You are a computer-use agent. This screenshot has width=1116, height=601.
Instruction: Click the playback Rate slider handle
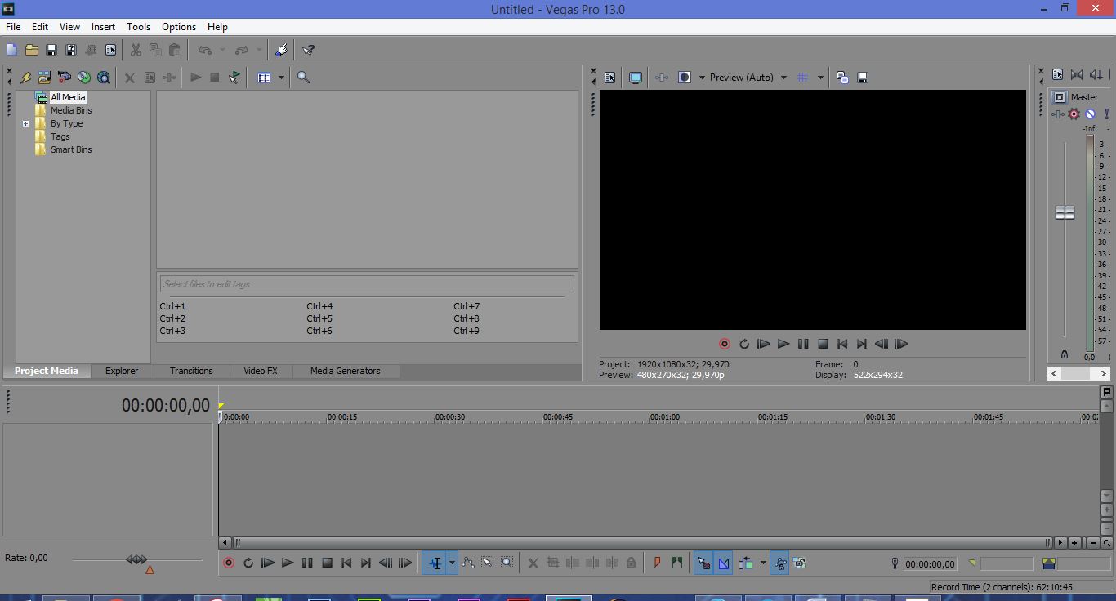pos(136,560)
